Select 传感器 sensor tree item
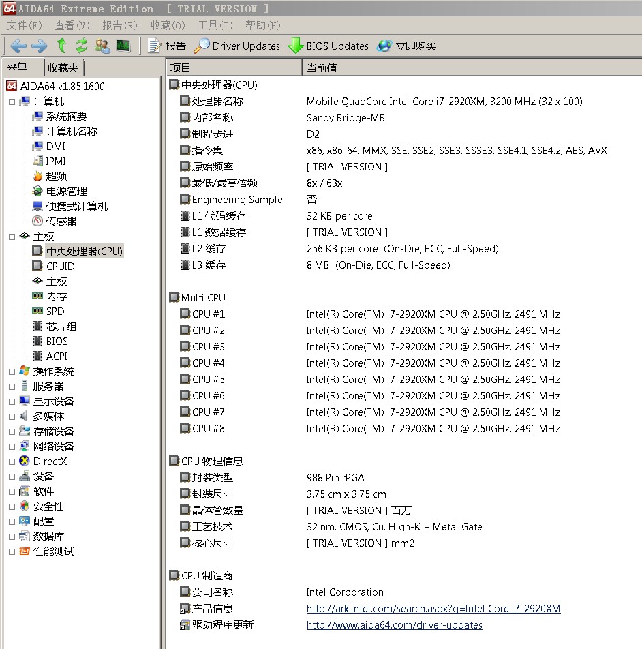642x649 pixels. [61, 221]
